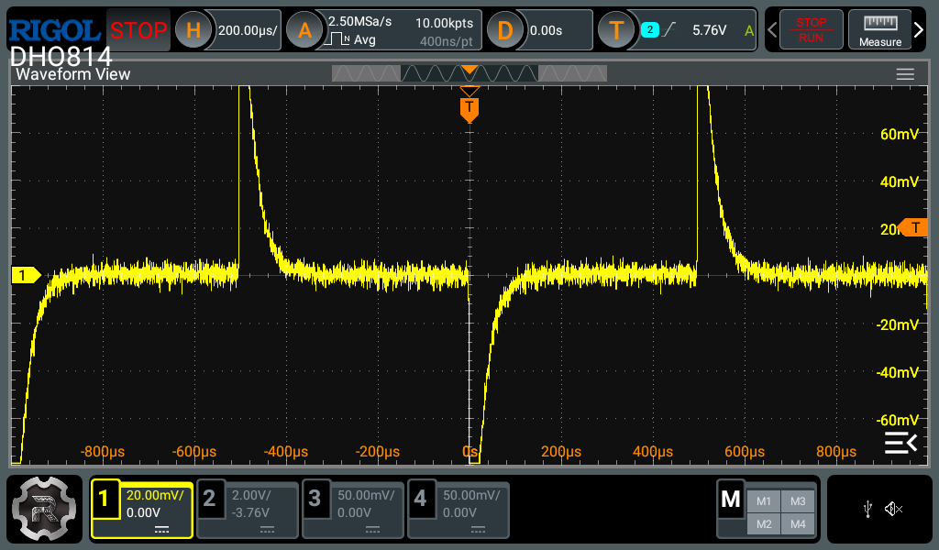
Task: Toggle acquisition with the STOP/RUN button
Action: [x=811, y=29]
